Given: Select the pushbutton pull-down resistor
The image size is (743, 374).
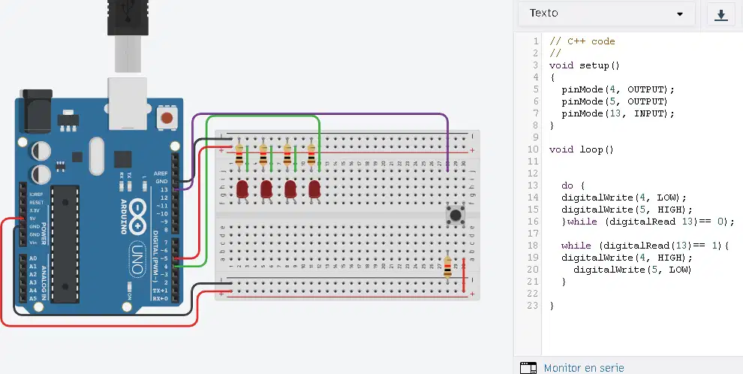Looking at the screenshot, I should point(447,267).
